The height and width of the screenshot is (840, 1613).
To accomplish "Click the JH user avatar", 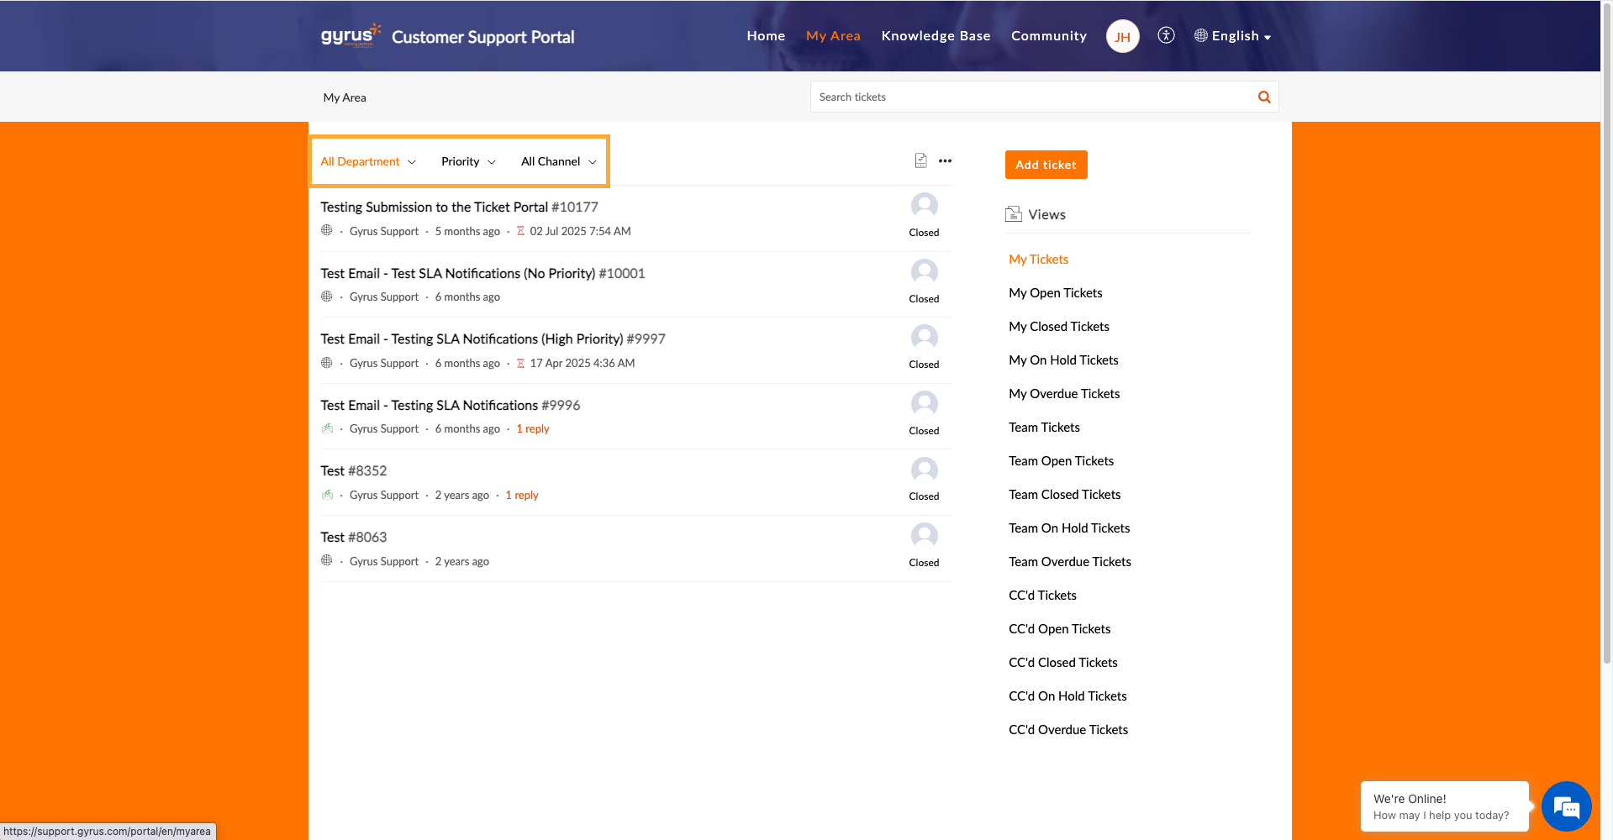I will pyautogui.click(x=1122, y=36).
